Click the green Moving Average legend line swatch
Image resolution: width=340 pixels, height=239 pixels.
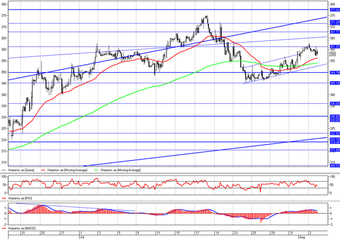[x=96, y=170]
